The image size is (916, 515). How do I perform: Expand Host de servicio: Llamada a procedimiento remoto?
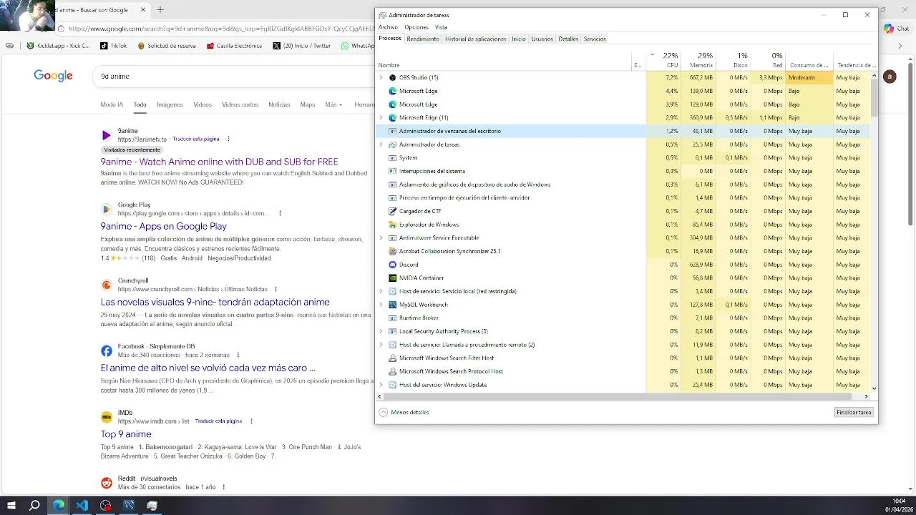point(381,345)
